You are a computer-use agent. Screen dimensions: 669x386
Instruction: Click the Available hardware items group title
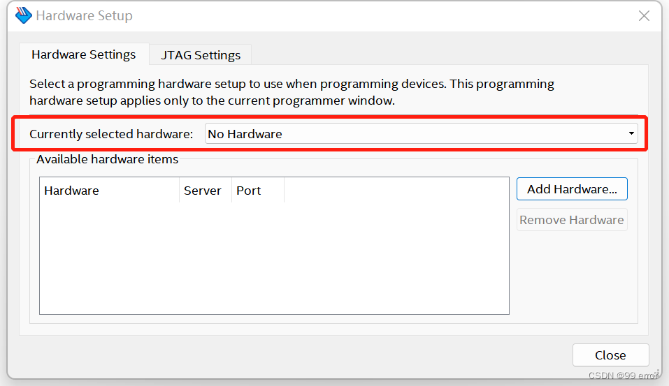107,159
